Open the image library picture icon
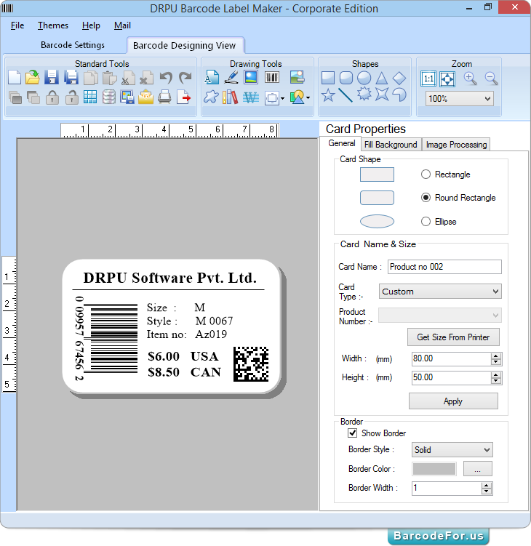This screenshot has width=531, height=546. tap(298, 77)
